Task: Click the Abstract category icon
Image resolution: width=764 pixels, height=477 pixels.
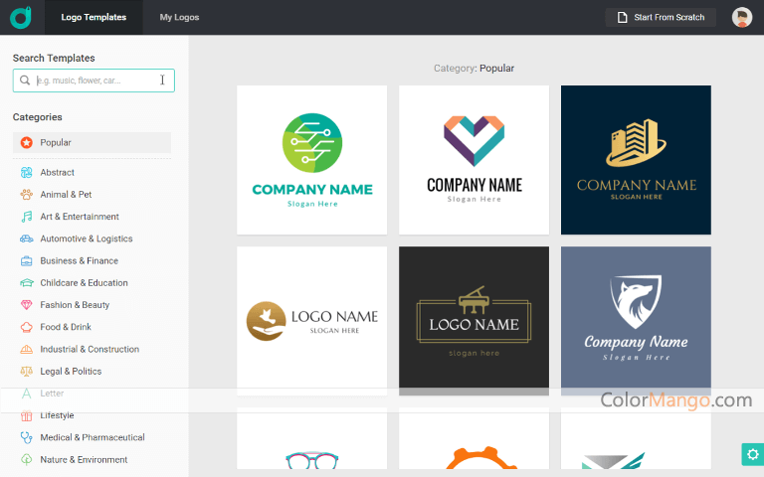Action: 27,173
